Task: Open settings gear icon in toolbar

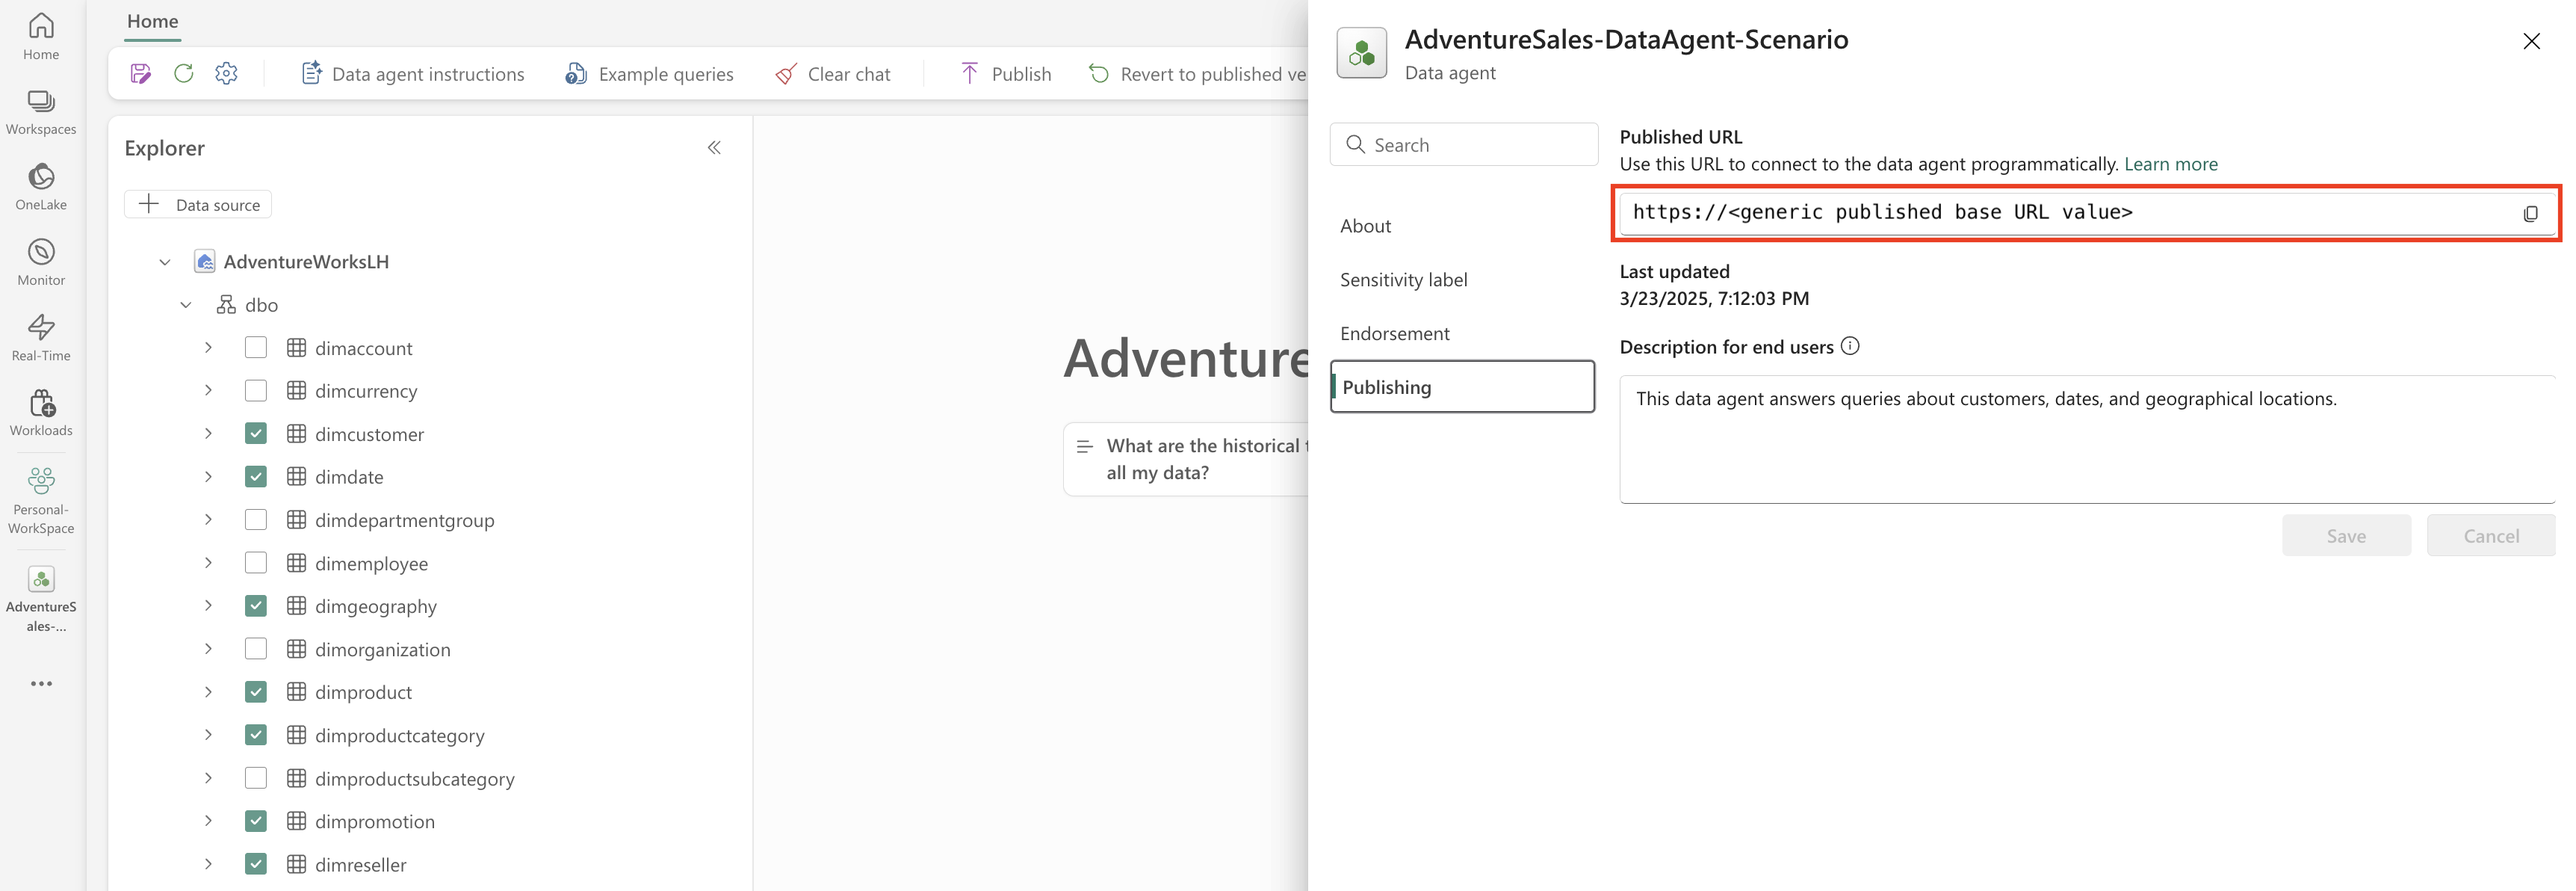Action: pyautogui.click(x=227, y=73)
